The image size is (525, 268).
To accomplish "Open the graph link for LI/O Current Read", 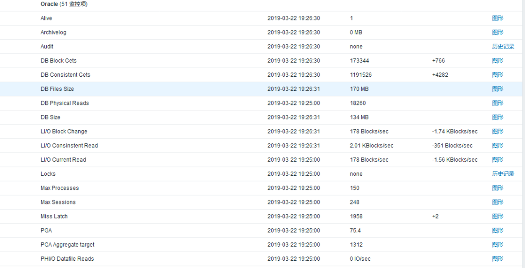I will pyautogui.click(x=498, y=160).
